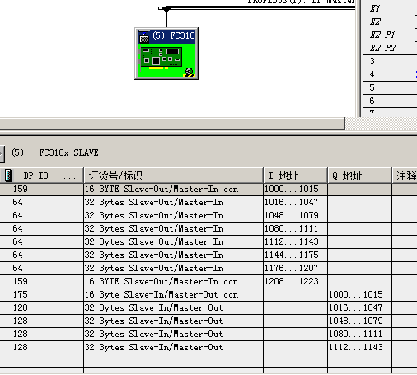Select row with I address 1144...1175
417x375 pixels.
tap(208, 255)
